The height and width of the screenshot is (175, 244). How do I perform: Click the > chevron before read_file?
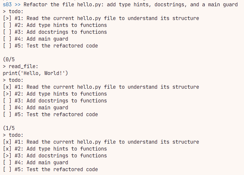point(4,66)
